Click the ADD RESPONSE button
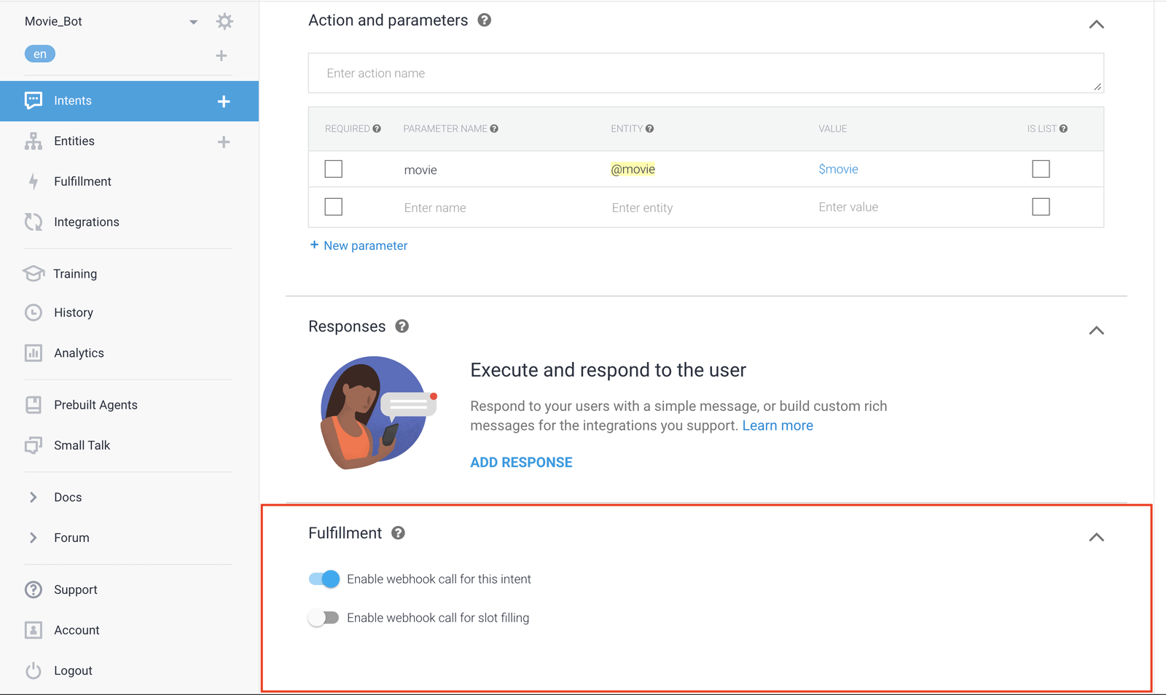1166x695 pixels. tap(521, 463)
